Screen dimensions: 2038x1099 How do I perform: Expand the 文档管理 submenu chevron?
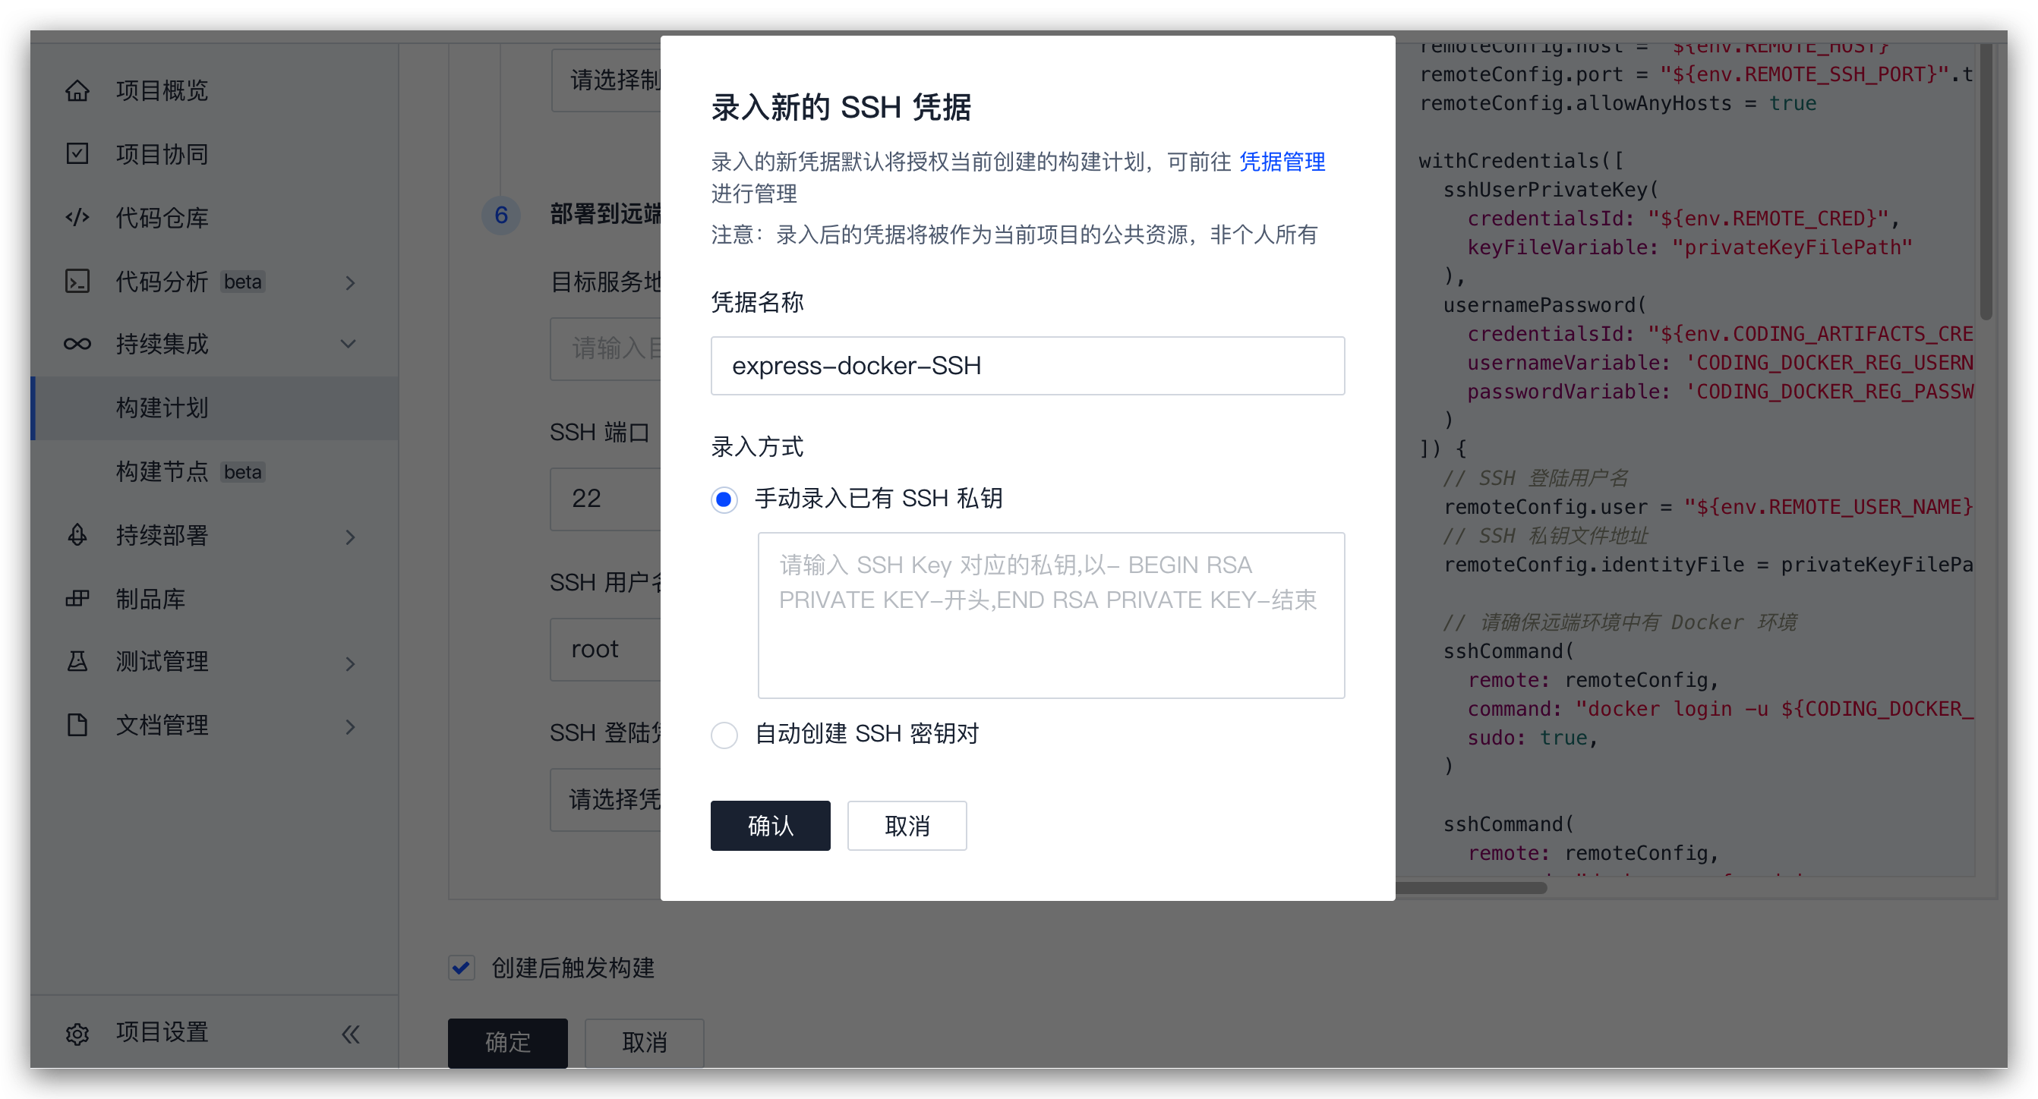click(351, 726)
